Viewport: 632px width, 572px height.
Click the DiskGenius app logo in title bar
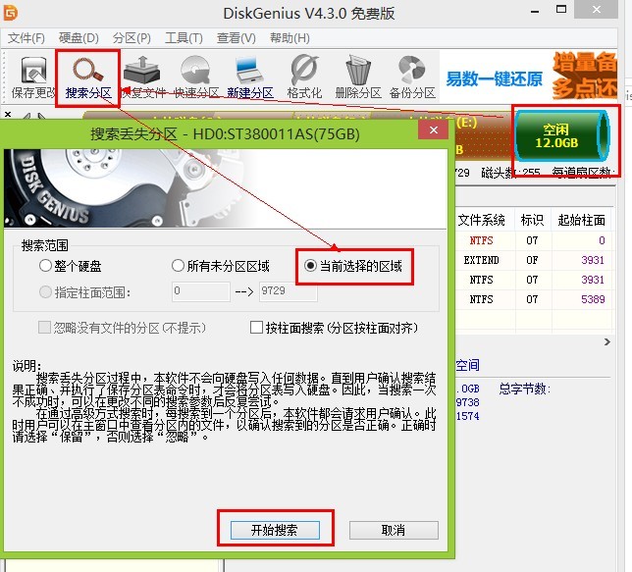pyautogui.click(x=11, y=13)
